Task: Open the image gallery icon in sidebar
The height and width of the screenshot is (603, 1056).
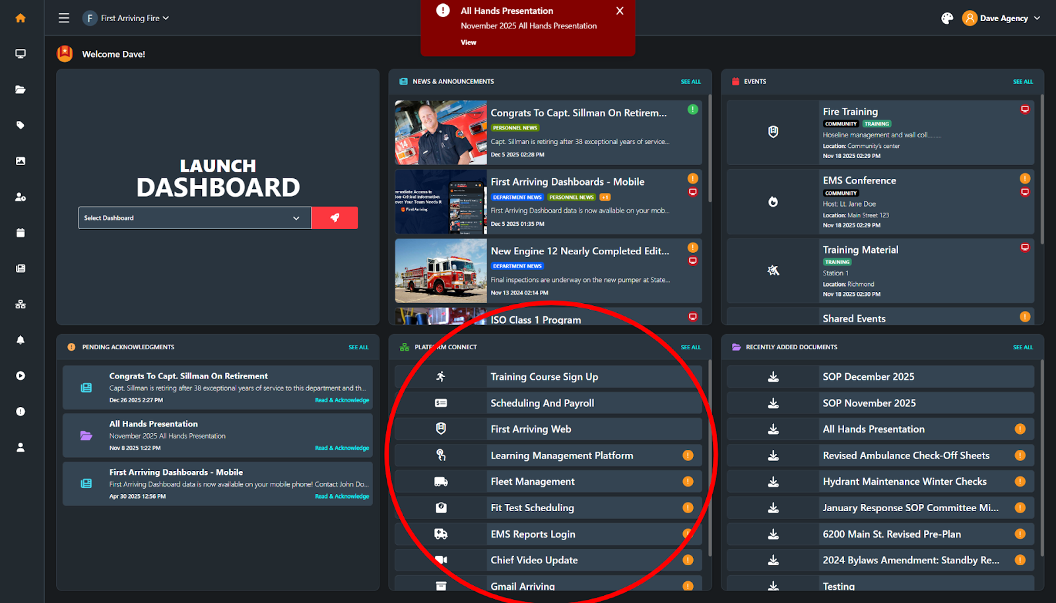Action: pos(20,160)
